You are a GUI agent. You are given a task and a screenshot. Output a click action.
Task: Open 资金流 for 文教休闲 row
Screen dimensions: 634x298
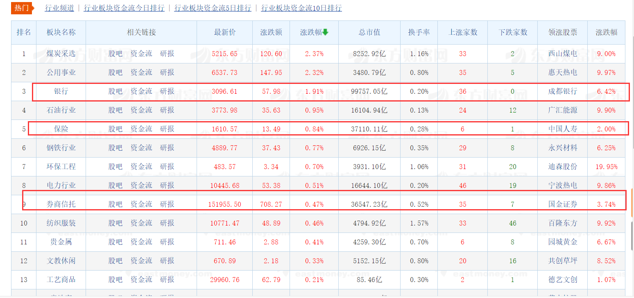(141, 261)
